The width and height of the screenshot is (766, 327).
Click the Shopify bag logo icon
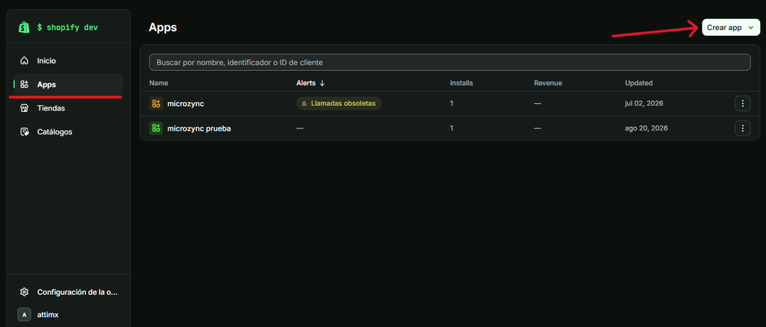tap(24, 28)
